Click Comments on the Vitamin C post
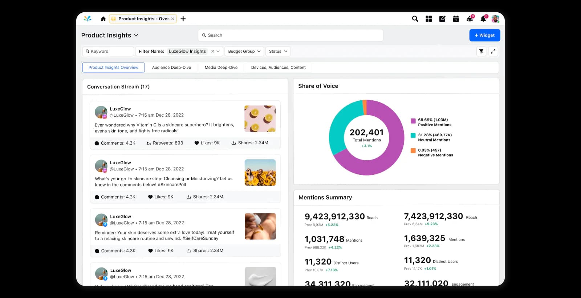 tap(115, 143)
